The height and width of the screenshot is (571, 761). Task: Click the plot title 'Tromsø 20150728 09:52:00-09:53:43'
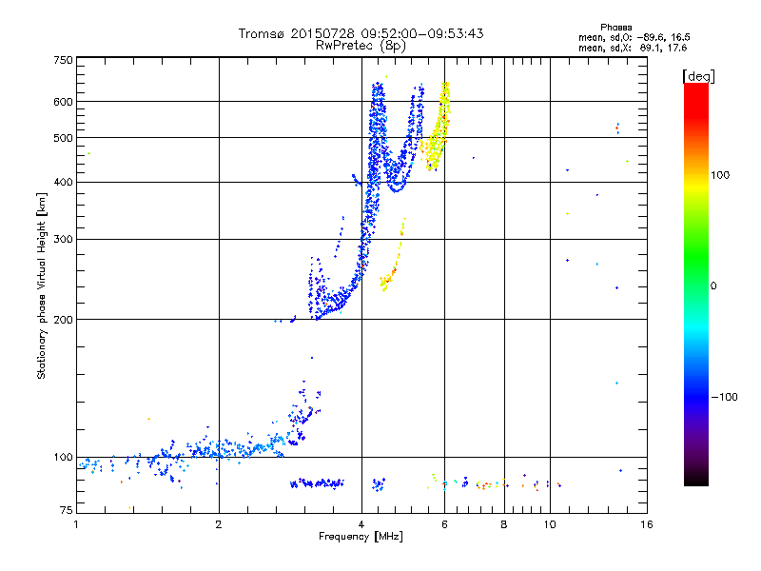point(361,33)
